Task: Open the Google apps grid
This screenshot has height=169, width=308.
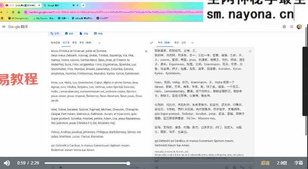Action: [292, 27]
